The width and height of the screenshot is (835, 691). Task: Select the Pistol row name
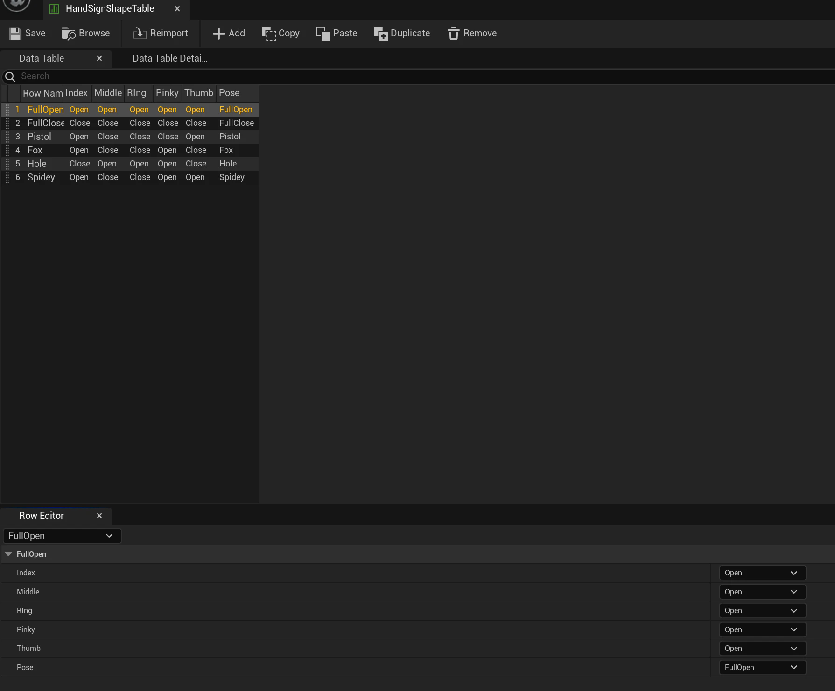pos(39,137)
